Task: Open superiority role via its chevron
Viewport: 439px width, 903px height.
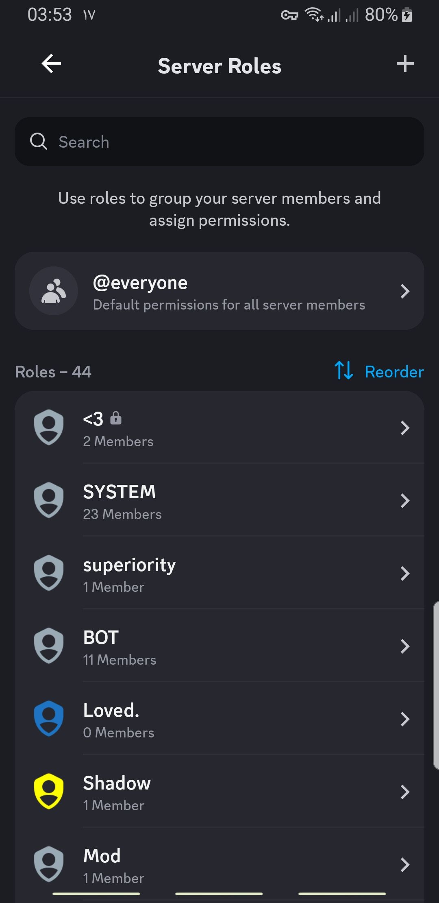Action: click(x=405, y=573)
